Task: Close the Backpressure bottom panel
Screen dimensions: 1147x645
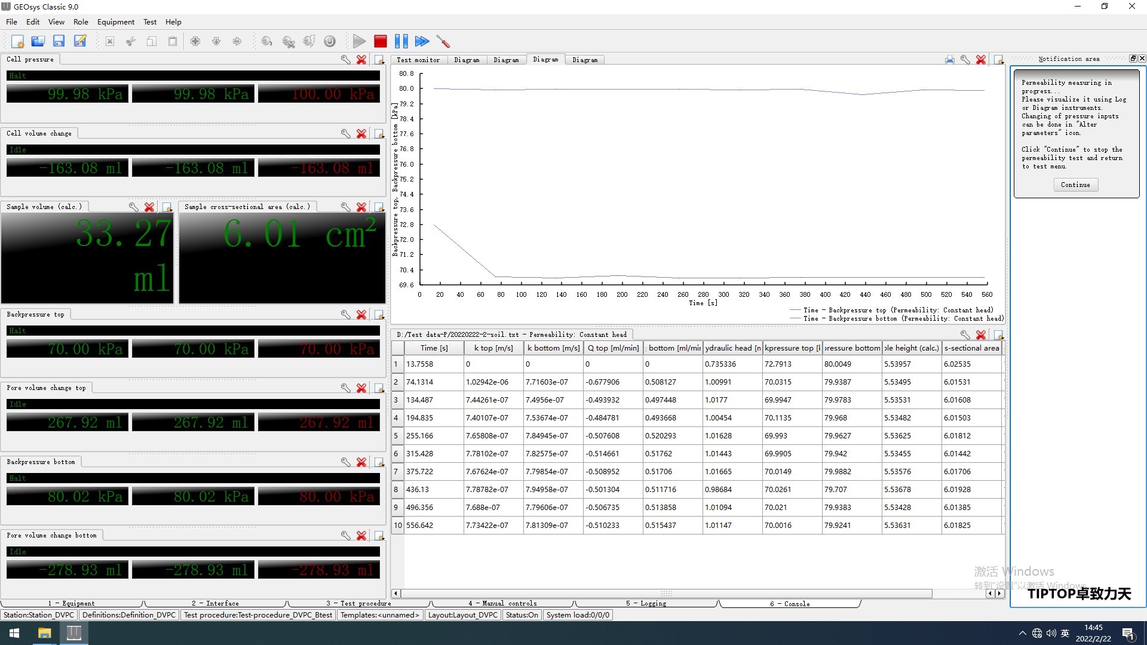Action: [x=361, y=462]
